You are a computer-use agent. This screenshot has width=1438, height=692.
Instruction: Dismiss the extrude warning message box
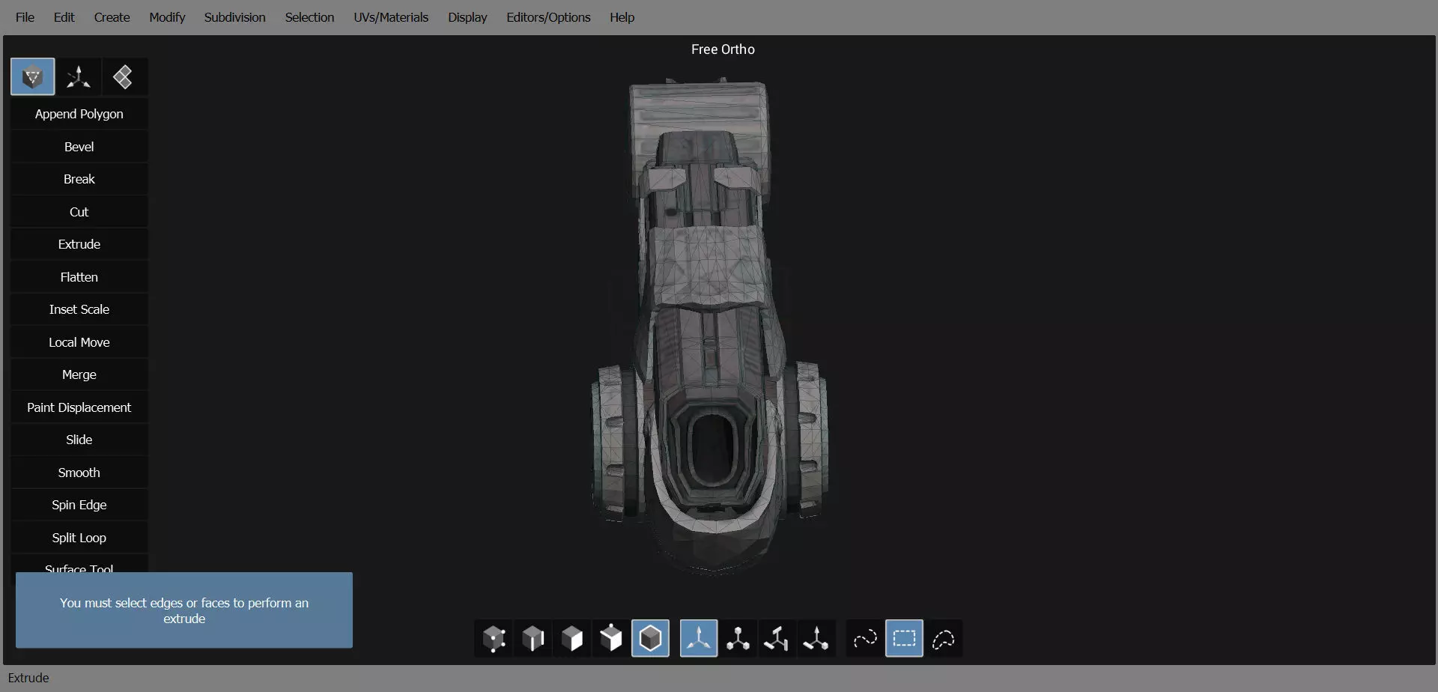point(184,610)
